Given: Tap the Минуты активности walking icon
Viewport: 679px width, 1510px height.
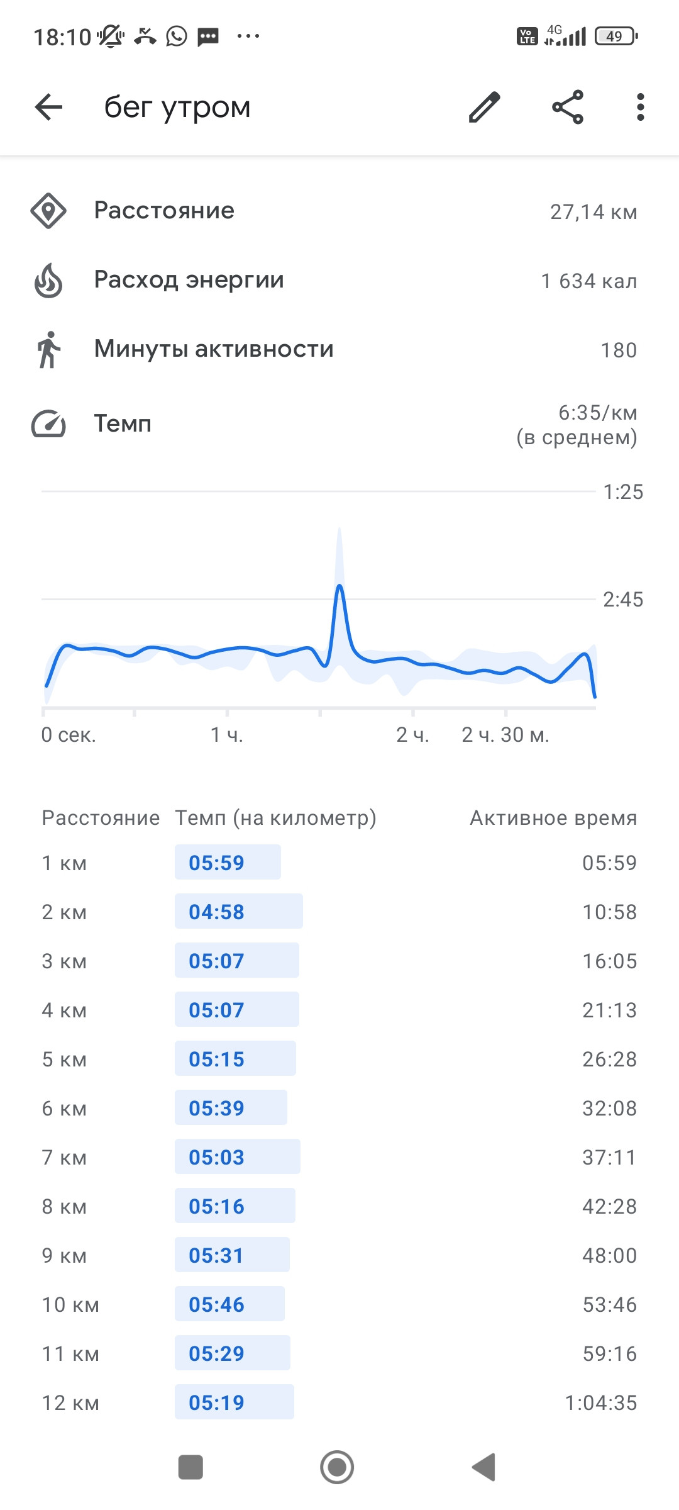Looking at the screenshot, I should pos(48,349).
